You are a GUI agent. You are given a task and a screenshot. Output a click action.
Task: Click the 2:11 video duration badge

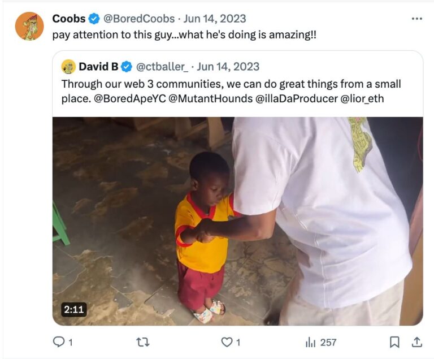(x=74, y=309)
